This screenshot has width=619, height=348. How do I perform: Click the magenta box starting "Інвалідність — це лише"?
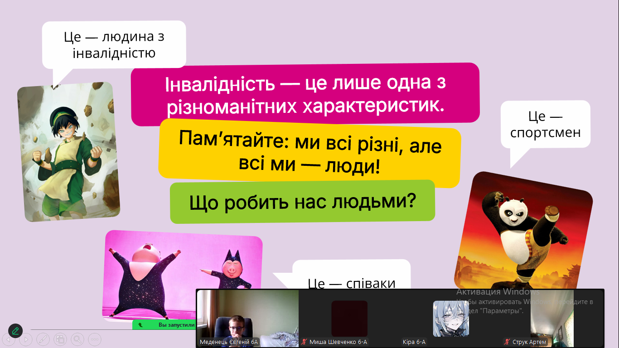[x=305, y=94]
